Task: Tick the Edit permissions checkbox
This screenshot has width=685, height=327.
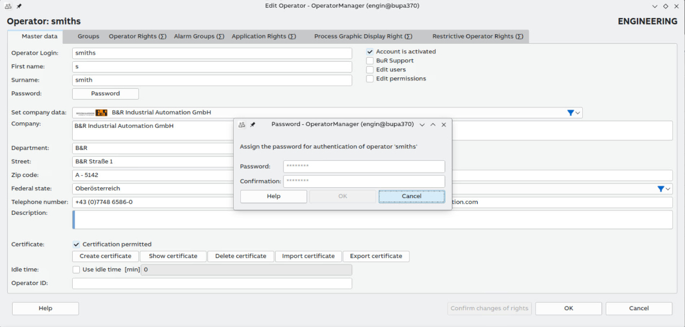Action: pyautogui.click(x=370, y=79)
